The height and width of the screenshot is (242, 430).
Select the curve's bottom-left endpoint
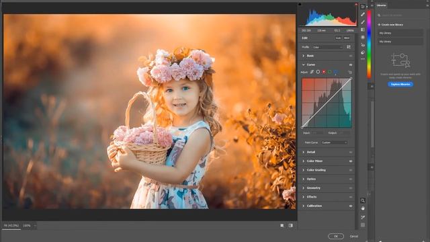coord(302,127)
